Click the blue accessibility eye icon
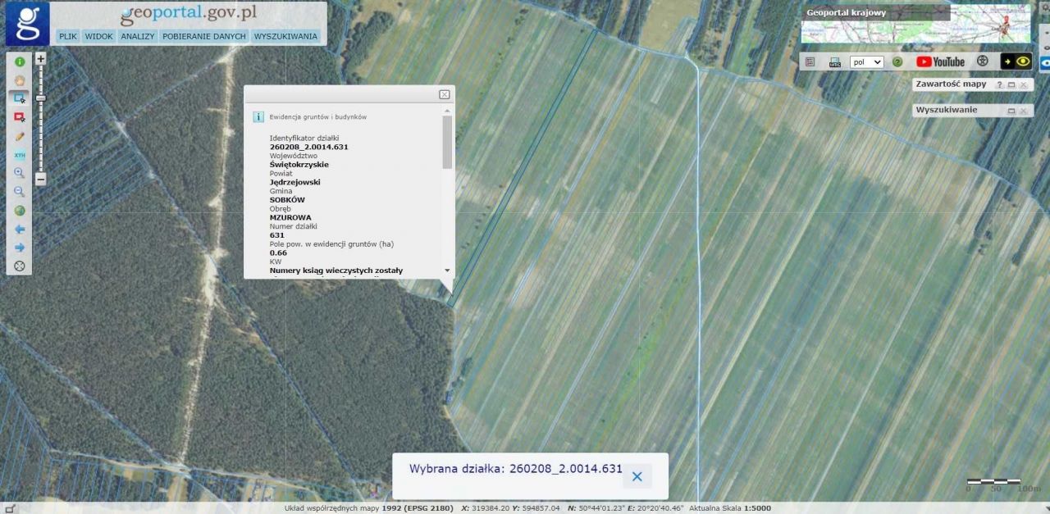Image resolution: width=1050 pixels, height=514 pixels. click(1045, 62)
